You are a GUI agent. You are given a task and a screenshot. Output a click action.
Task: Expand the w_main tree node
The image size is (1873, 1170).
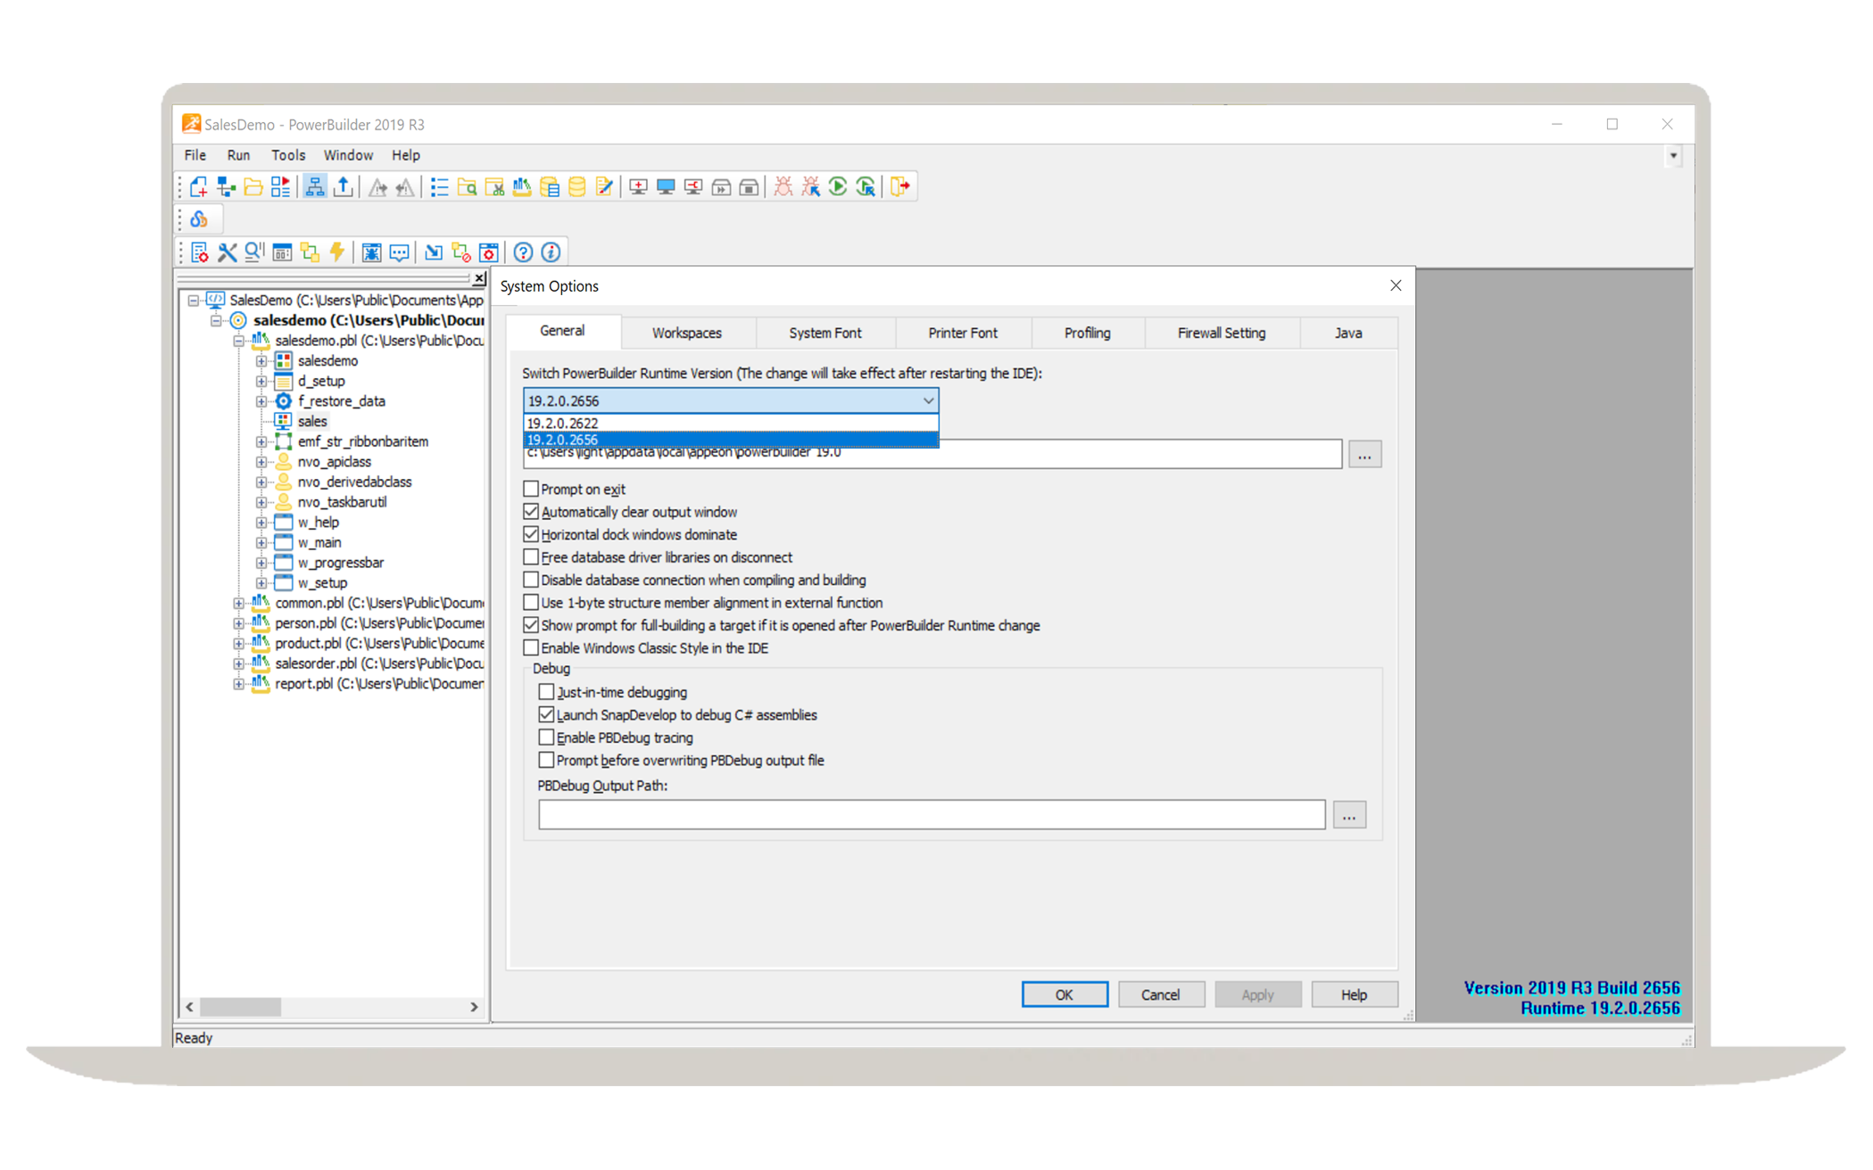coord(261,542)
